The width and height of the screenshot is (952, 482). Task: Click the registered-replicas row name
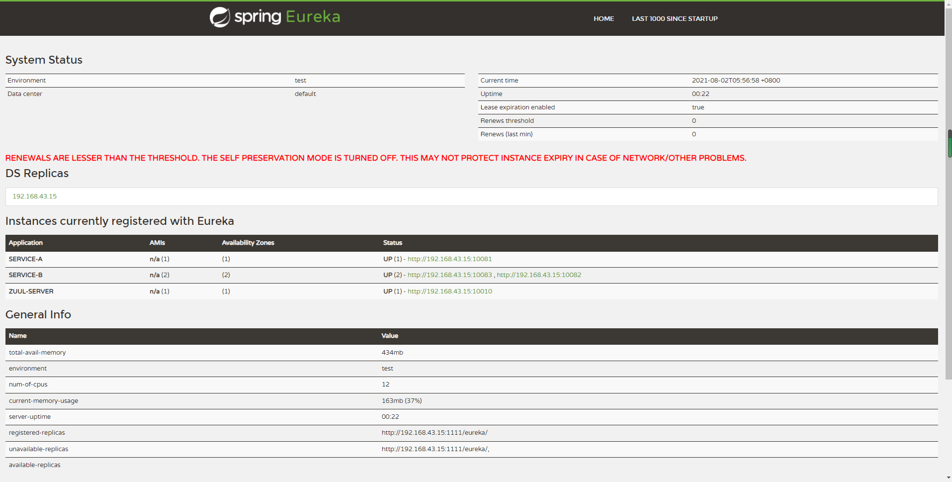[x=37, y=433]
